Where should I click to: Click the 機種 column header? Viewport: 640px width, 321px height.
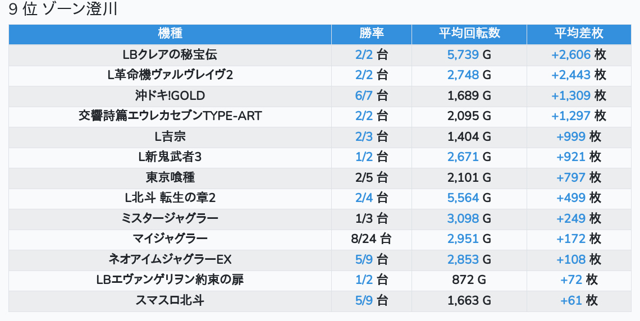pyautogui.click(x=170, y=34)
